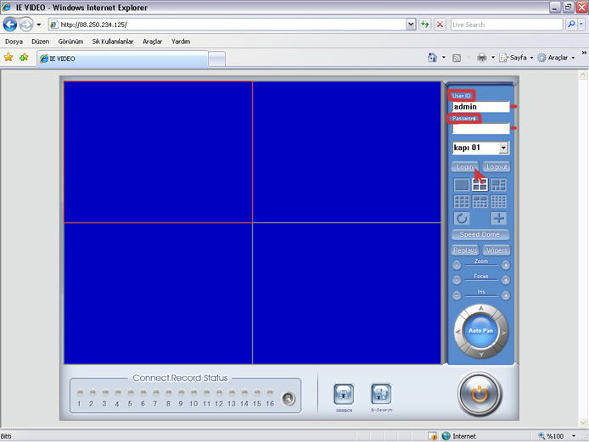Open the zoom level %100 dropdown
589x442 pixels.
[574, 436]
